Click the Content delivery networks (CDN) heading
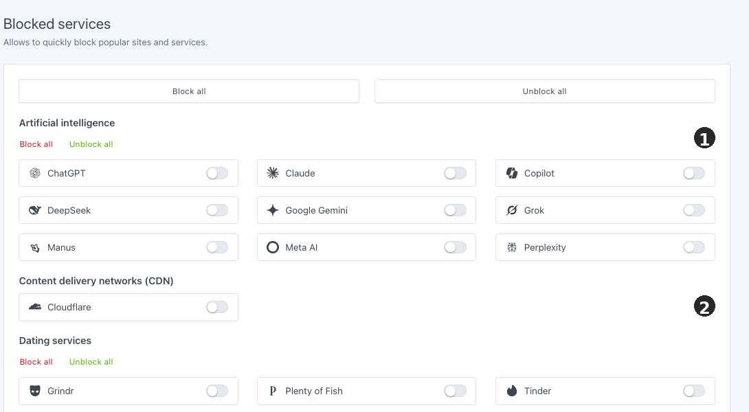Image resolution: width=749 pixels, height=412 pixels. (96, 282)
